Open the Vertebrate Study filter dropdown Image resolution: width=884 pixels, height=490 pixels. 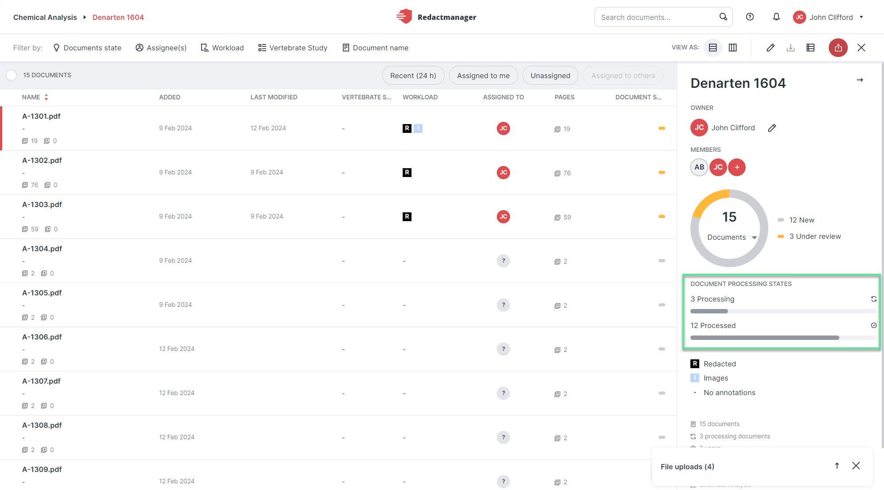coord(293,48)
